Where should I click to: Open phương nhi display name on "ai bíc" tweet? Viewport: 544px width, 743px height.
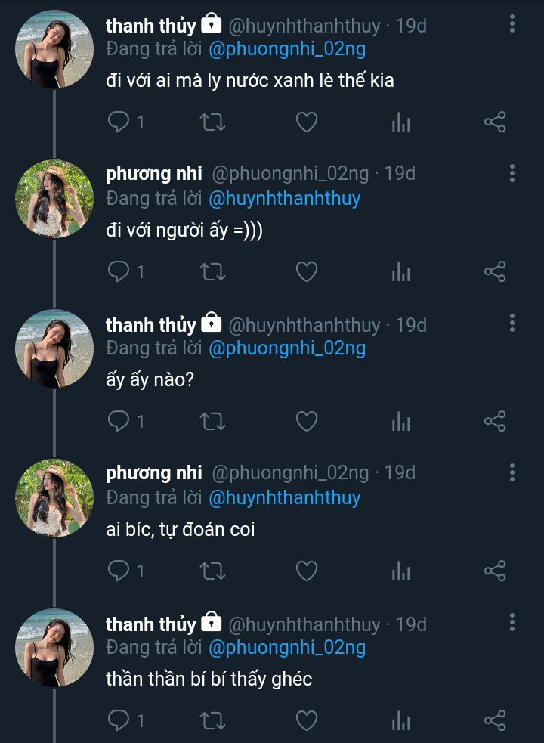coord(154,473)
